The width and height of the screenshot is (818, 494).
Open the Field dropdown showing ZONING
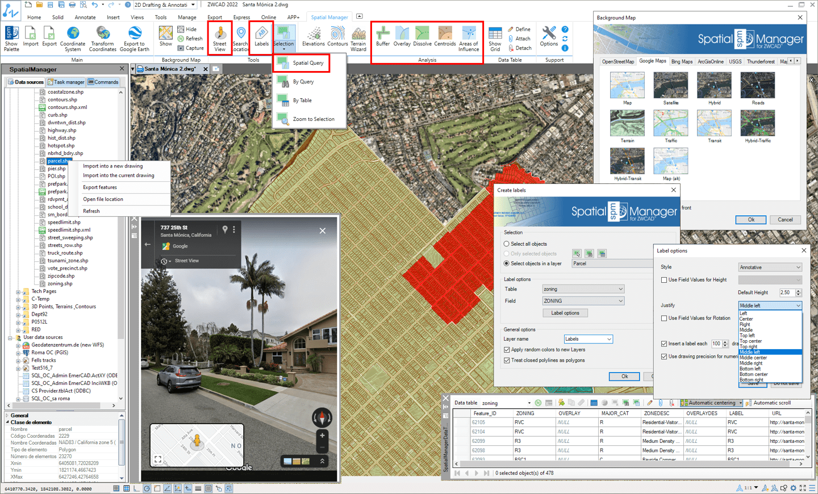pos(583,301)
